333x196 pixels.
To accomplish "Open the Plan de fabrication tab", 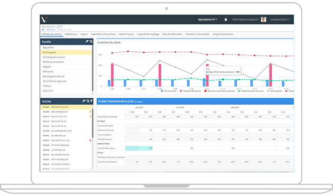I will point(172,34).
